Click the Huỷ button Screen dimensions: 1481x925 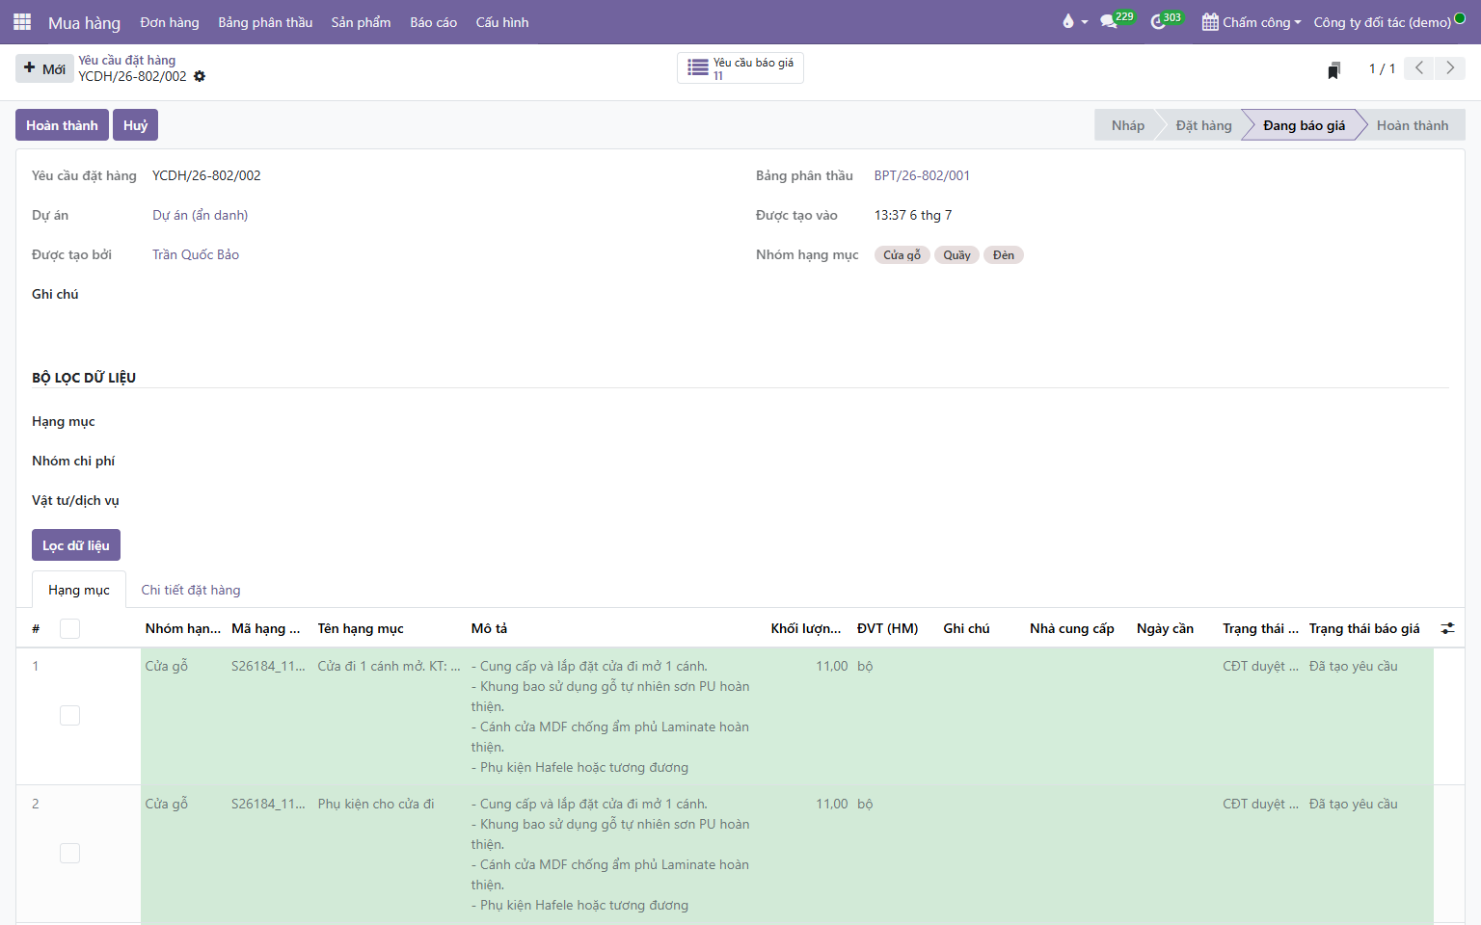(x=135, y=125)
